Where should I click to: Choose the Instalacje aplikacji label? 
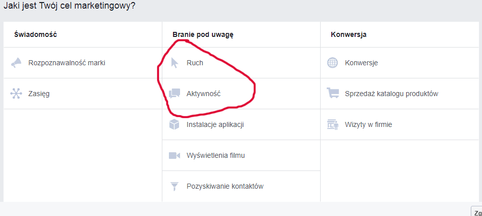[x=215, y=124]
